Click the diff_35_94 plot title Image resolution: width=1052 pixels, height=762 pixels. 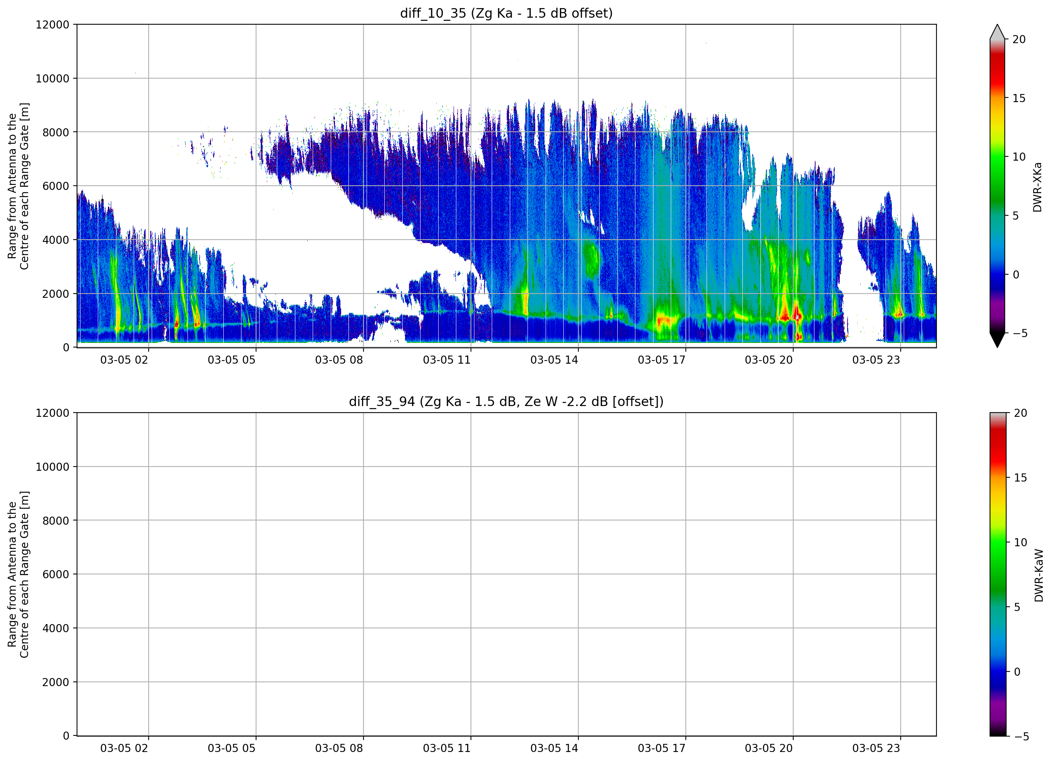pos(506,401)
